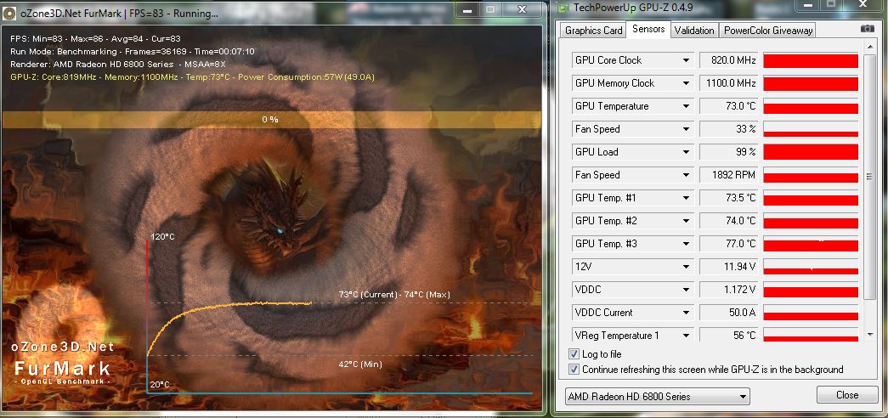Open the AMD Radeon HD 6800 Series selector

pos(658,397)
